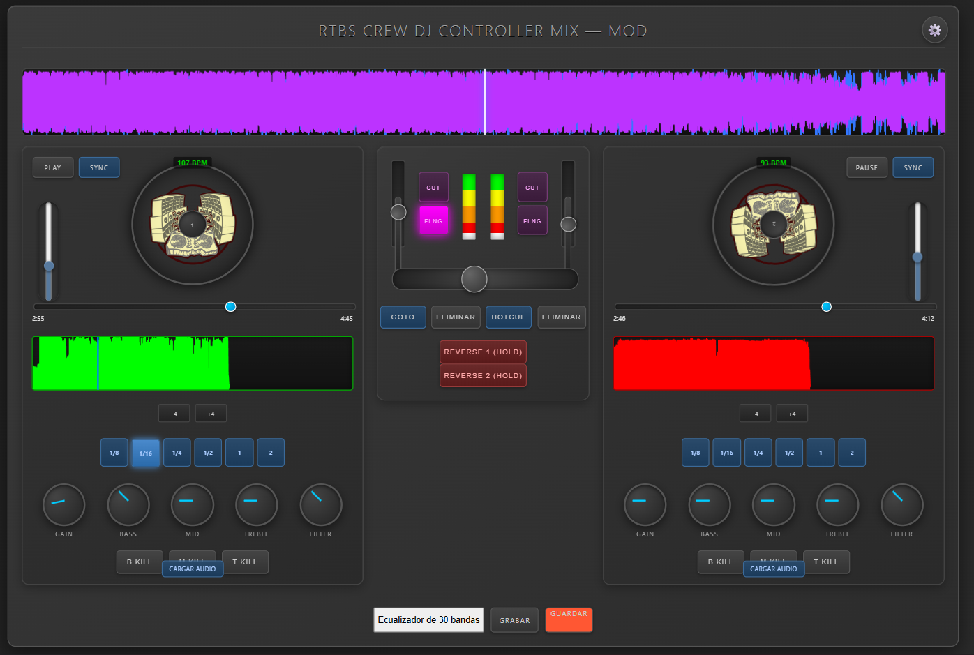The image size is (974, 655).
Task: Hold REVERSE 1 on the mixer panel
Action: (483, 352)
